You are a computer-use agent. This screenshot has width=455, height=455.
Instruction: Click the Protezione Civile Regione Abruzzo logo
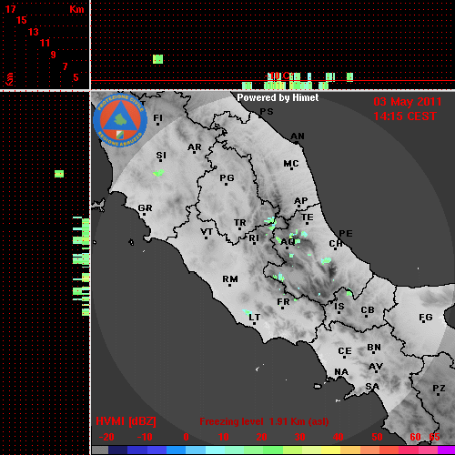(x=120, y=120)
